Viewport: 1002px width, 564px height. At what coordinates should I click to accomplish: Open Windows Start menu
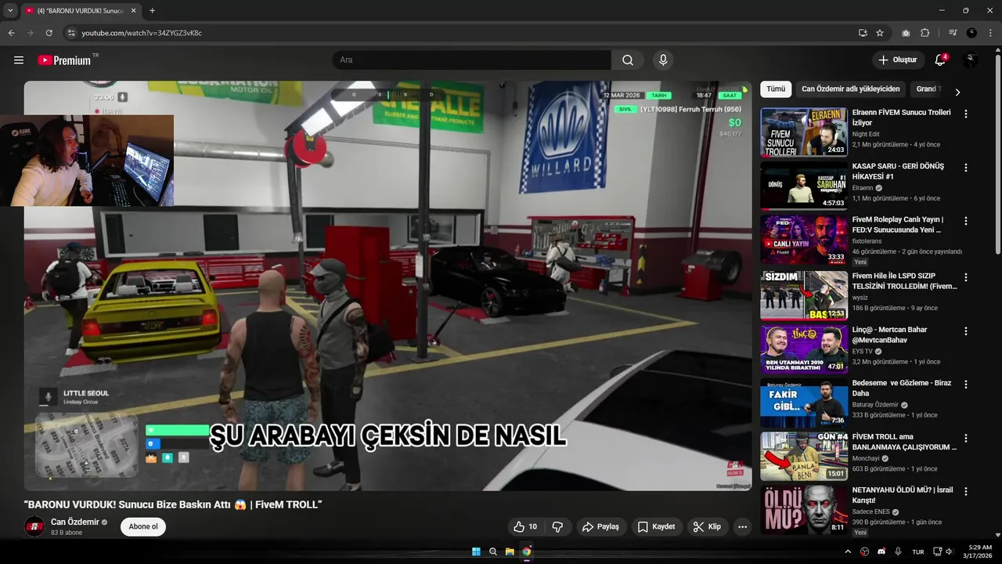pyautogui.click(x=476, y=551)
